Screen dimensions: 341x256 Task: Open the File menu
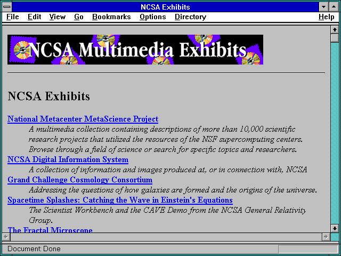coord(13,17)
